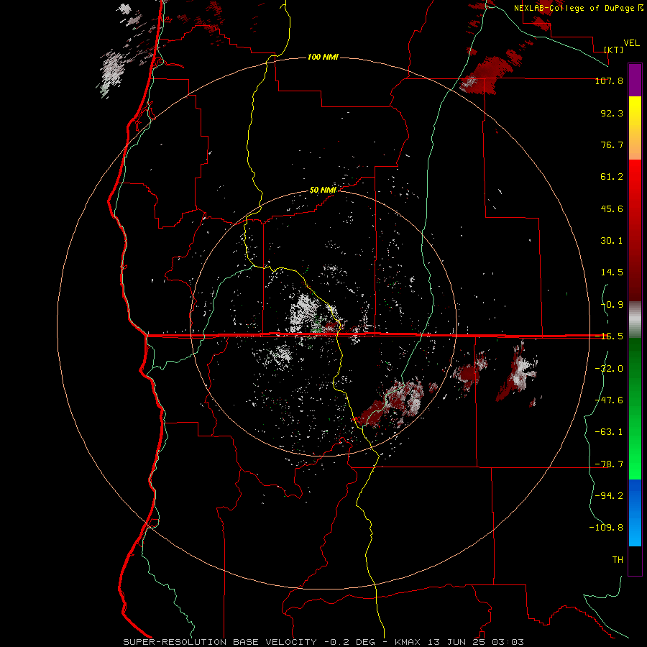Click the 100 NMI range ring label
The width and height of the screenshot is (647, 647).
pos(323,57)
